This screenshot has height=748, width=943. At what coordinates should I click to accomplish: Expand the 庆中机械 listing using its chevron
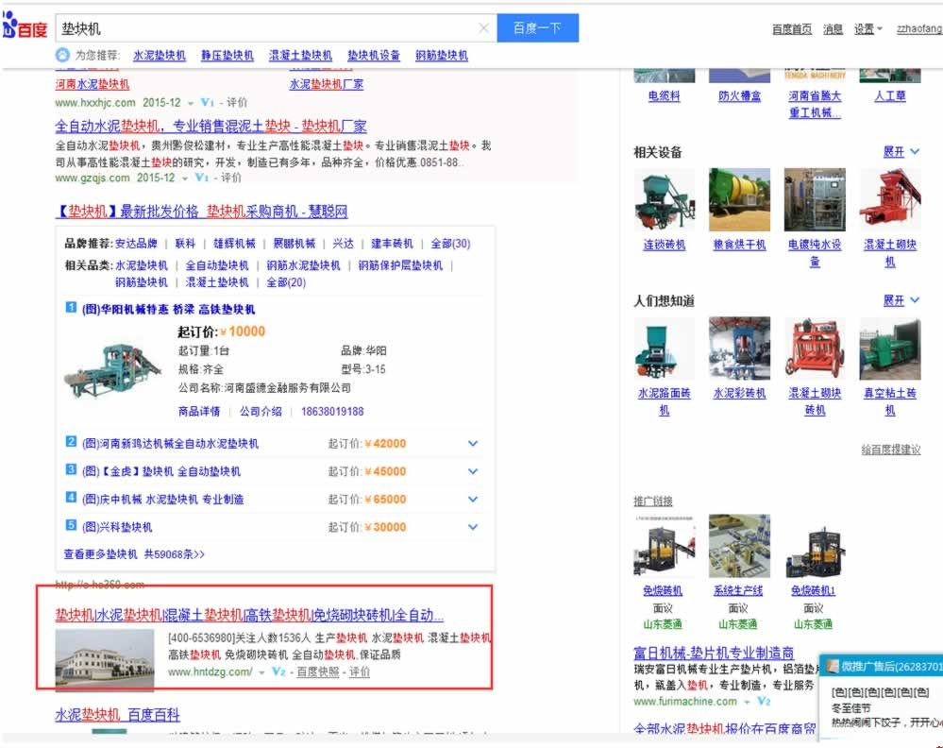(x=471, y=499)
